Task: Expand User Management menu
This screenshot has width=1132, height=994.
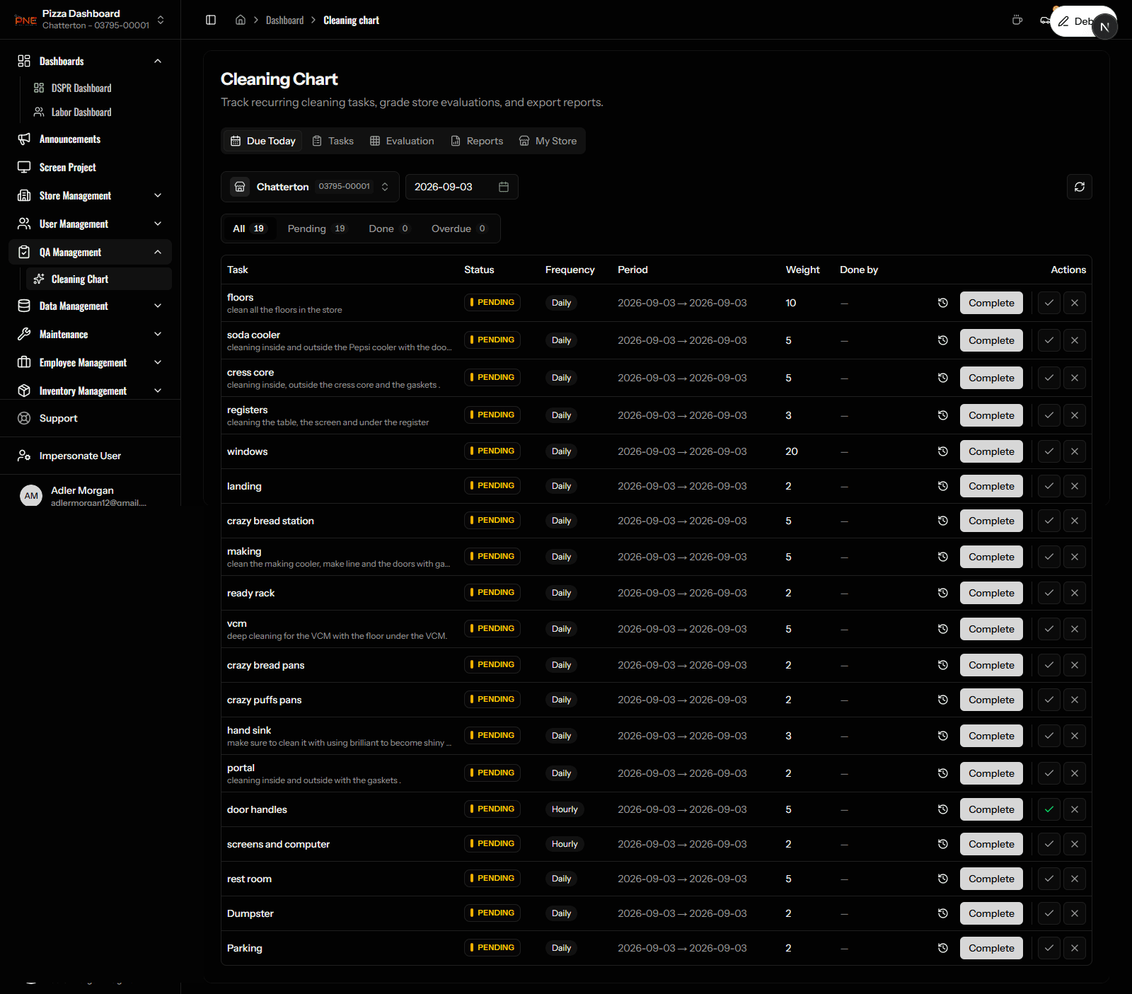Action: [90, 224]
